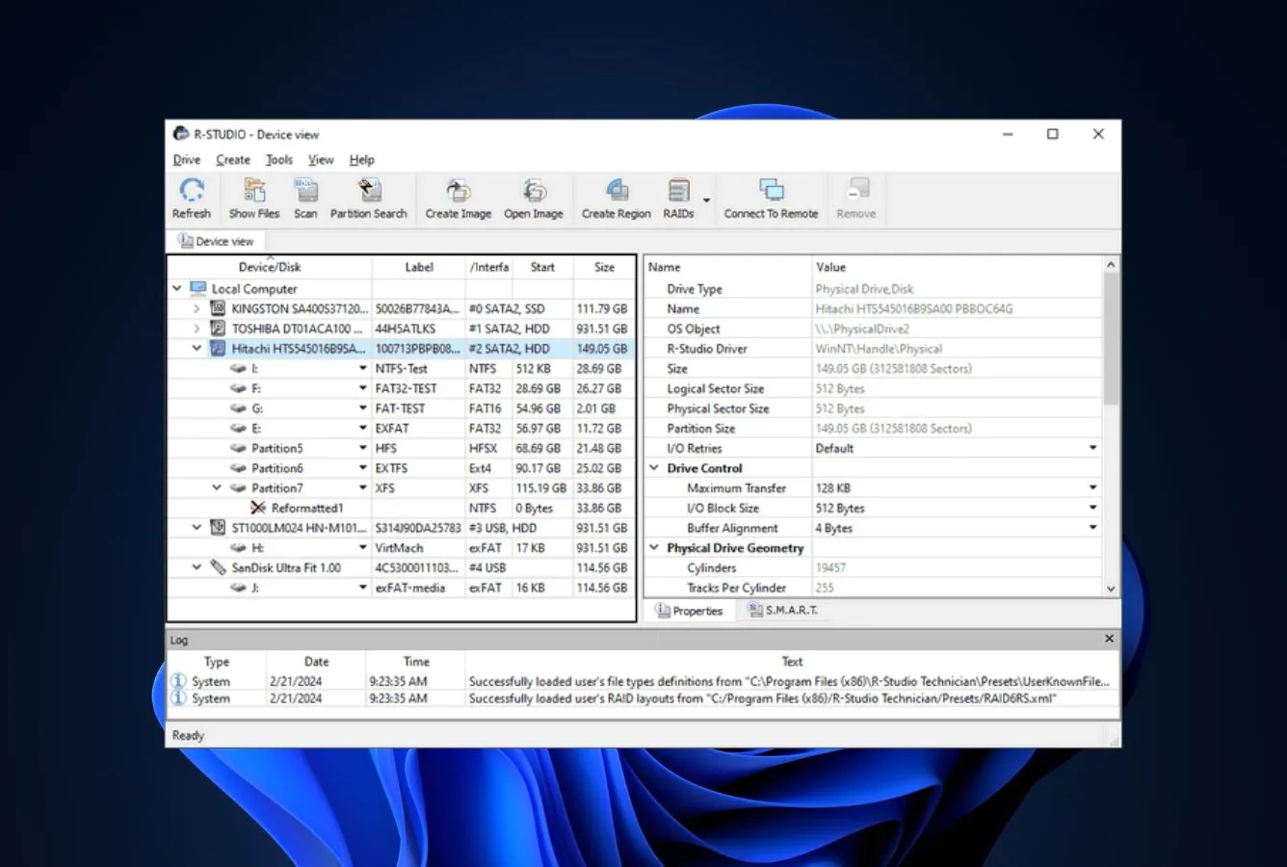Collapse Physical Drive Geometry section
Image resolution: width=1287 pixels, height=867 pixels.
pyautogui.click(x=654, y=547)
